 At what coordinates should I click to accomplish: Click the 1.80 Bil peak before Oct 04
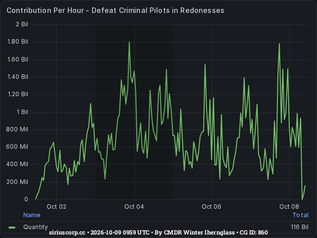point(129,42)
